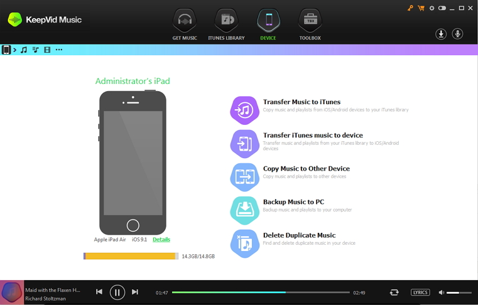Open the key register icon

click(x=411, y=8)
